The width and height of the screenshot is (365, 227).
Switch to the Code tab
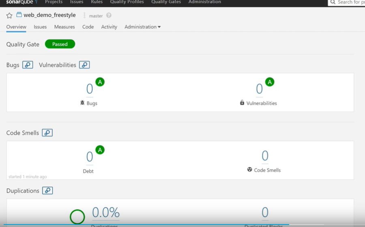(88, 27)
